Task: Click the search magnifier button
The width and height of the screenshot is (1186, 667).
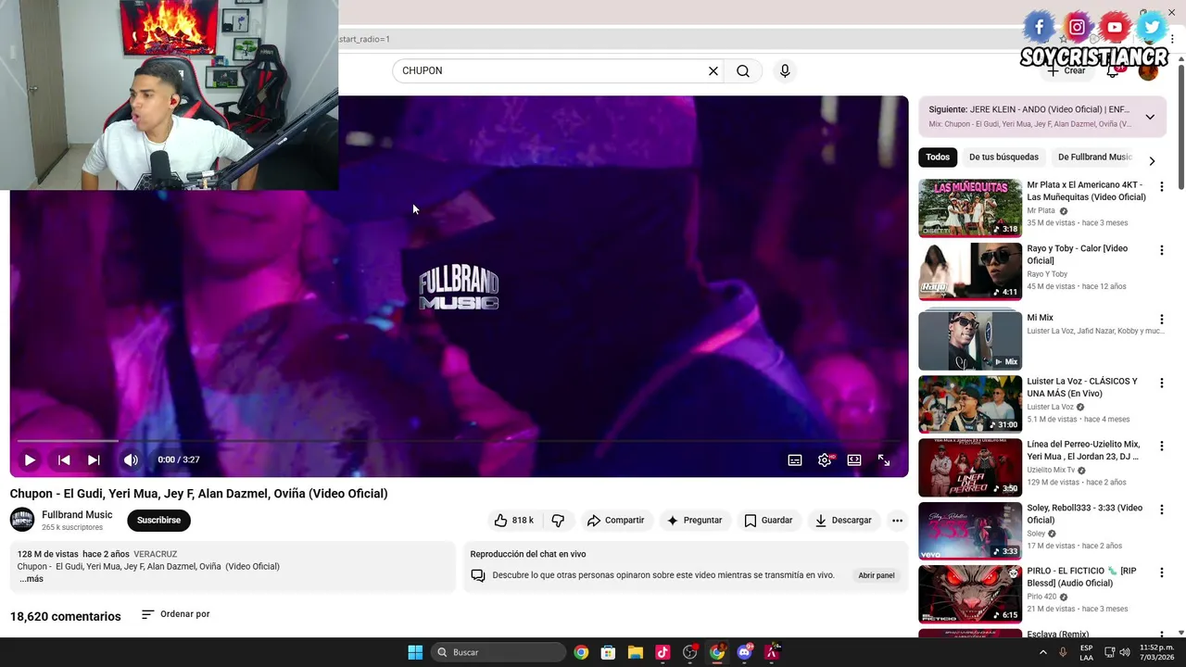Action: pyautogui.click(x=743, y=70)
